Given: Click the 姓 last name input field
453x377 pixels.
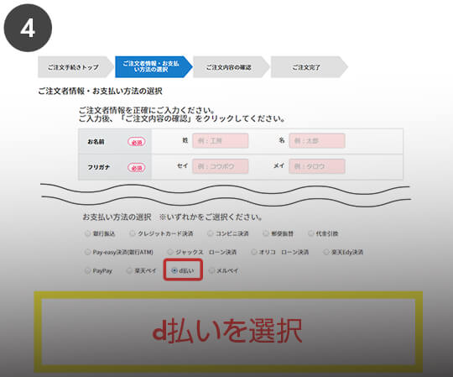Looking at the screenshot, I should point(221,141).
